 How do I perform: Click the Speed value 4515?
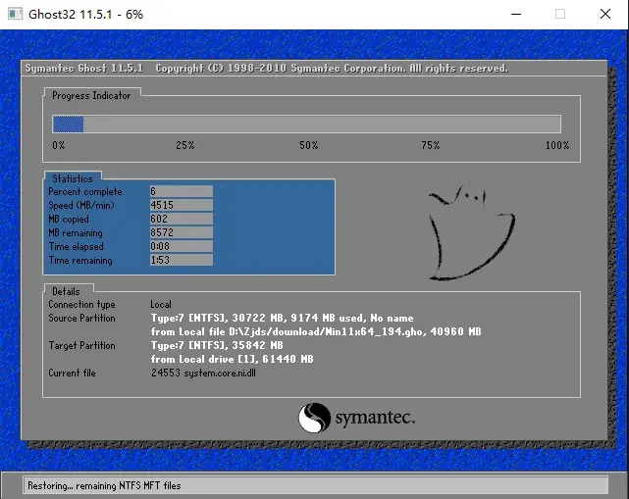point(182,205)
